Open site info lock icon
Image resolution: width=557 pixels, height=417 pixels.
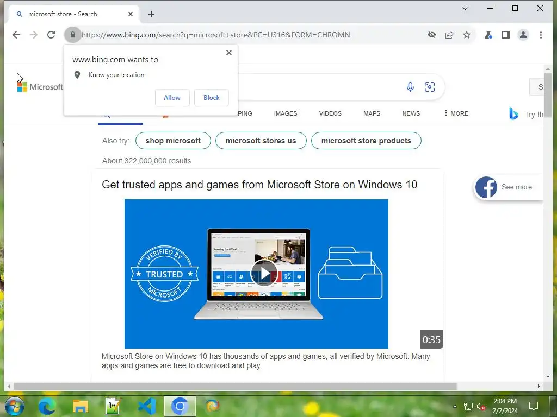[x=73, y=35]
